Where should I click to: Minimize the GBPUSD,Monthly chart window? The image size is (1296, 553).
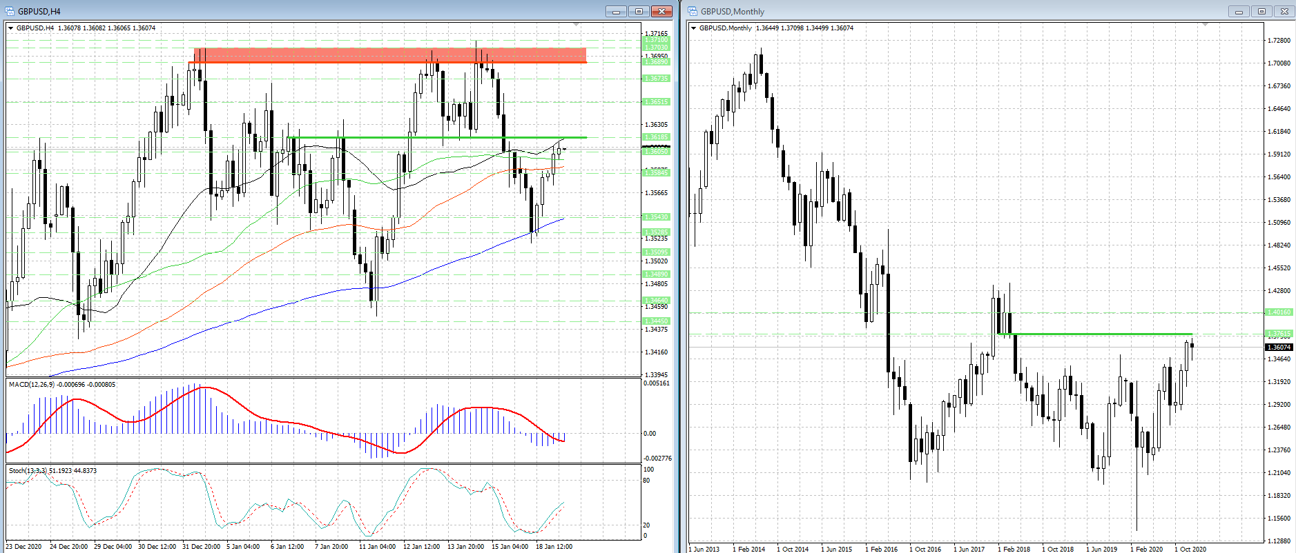(x=1239, y=11)
